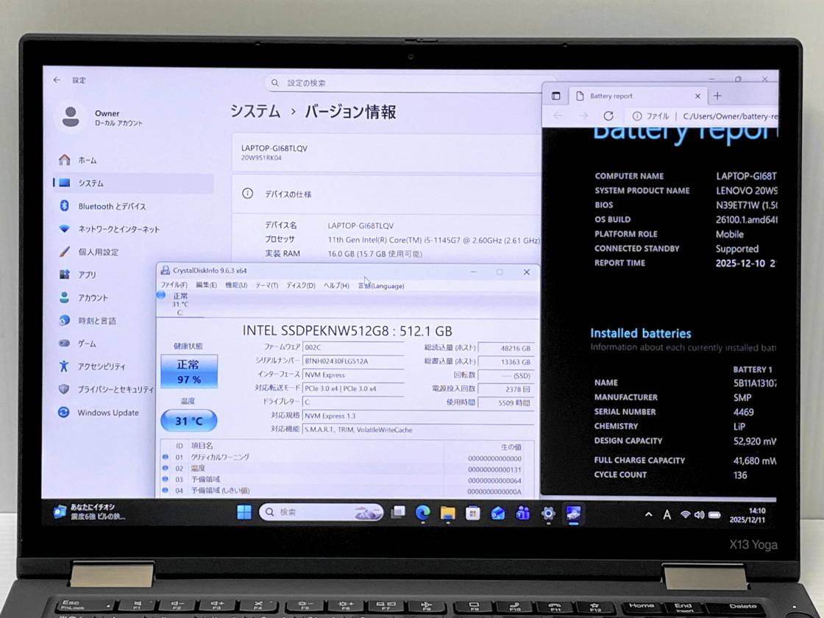This screenshot has width=824, height=618.
Task: Open アクセシビリティ settings page
Action: [101, 366]
